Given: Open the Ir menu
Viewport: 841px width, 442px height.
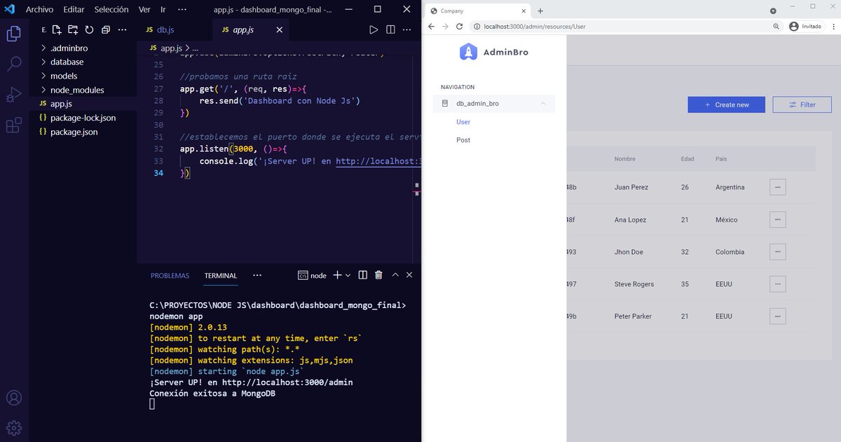Looking at the screenshot, I should point(163,10).
